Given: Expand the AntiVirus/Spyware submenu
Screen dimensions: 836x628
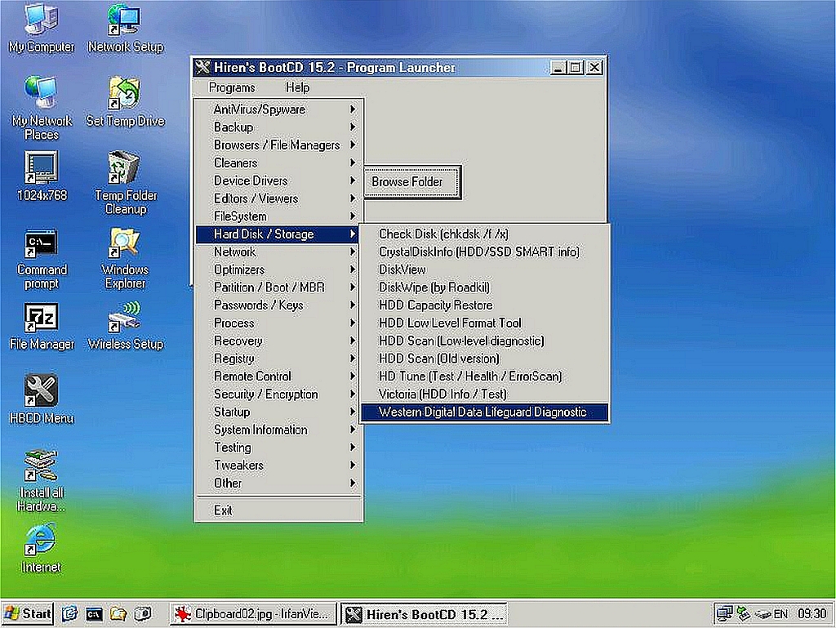Looking at the screenshot, I should coord(279,109).
